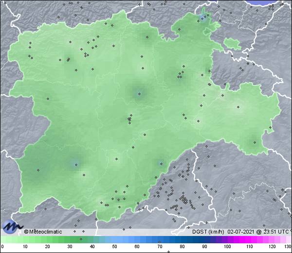Select the station marker on the northernmost blue gust spot

[202, 18]
